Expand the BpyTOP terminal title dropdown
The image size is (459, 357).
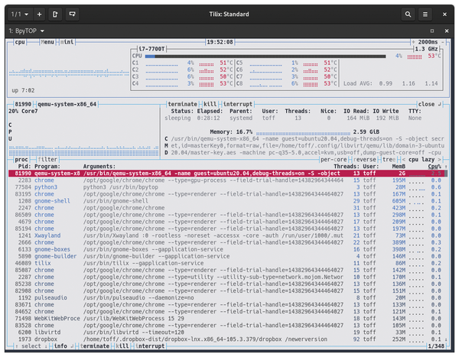pyautogui.click(x=26, y=31)
